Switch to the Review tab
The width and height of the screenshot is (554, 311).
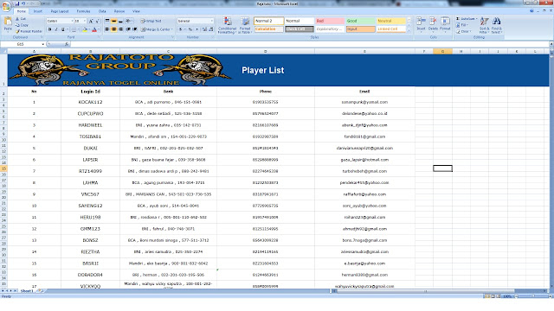coord(119,11)
